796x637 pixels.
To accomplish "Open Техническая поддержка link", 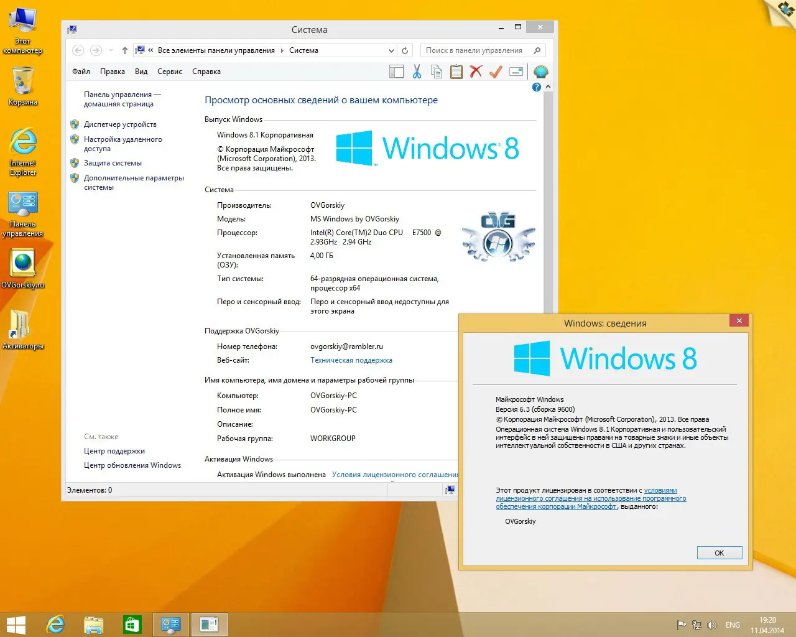I will [x=351, y=360].
